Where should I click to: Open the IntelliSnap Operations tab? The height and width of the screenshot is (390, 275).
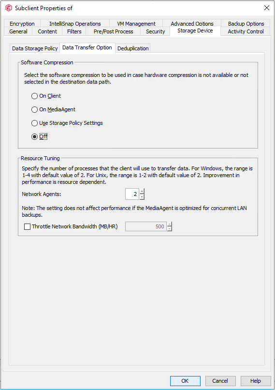point(75,23)
